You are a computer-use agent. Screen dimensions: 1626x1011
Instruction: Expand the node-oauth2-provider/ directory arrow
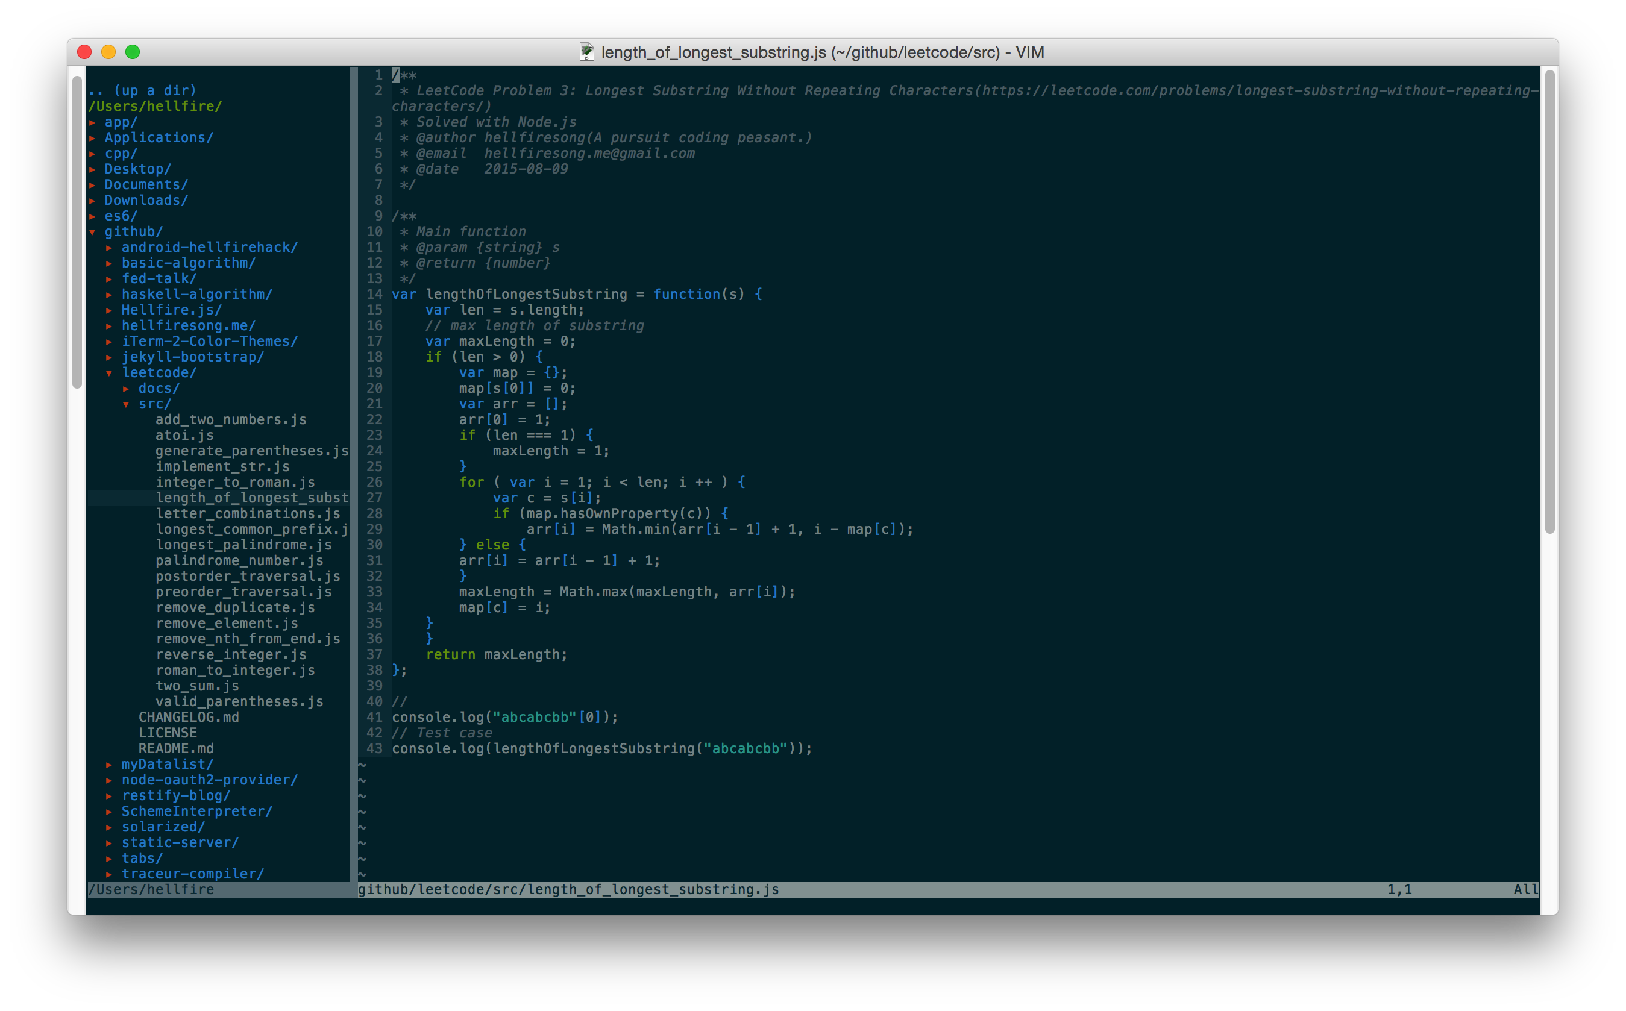109,780
